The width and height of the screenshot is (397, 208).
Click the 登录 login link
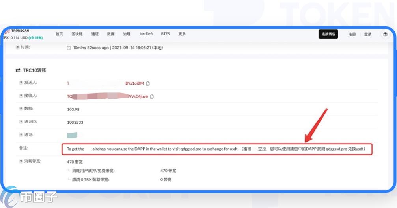pyautogui.click(x=368, y=34)
